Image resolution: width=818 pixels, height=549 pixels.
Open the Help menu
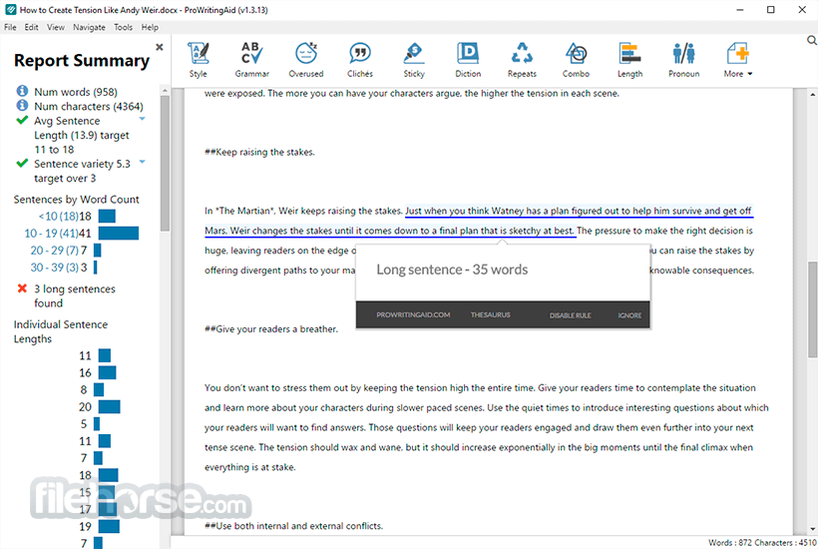coord(150,27)
